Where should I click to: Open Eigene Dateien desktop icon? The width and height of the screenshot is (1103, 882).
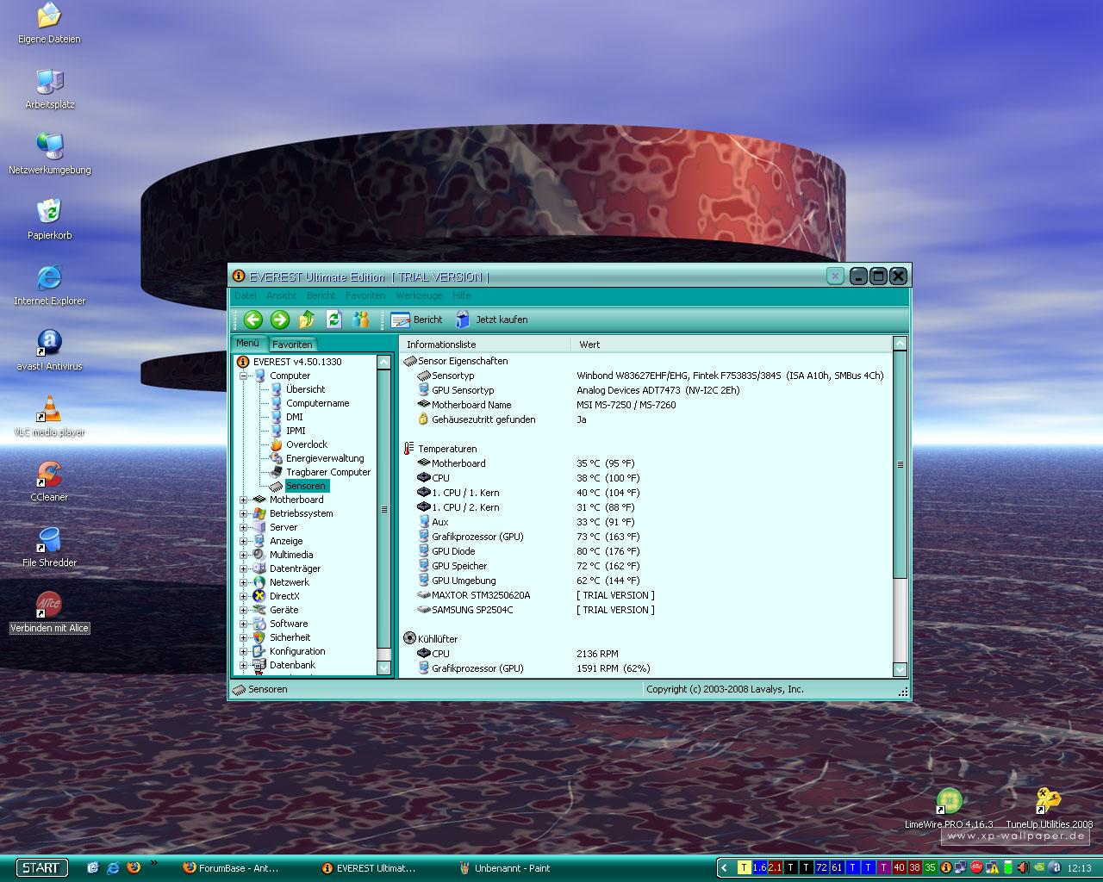click(x=49, y=23)
